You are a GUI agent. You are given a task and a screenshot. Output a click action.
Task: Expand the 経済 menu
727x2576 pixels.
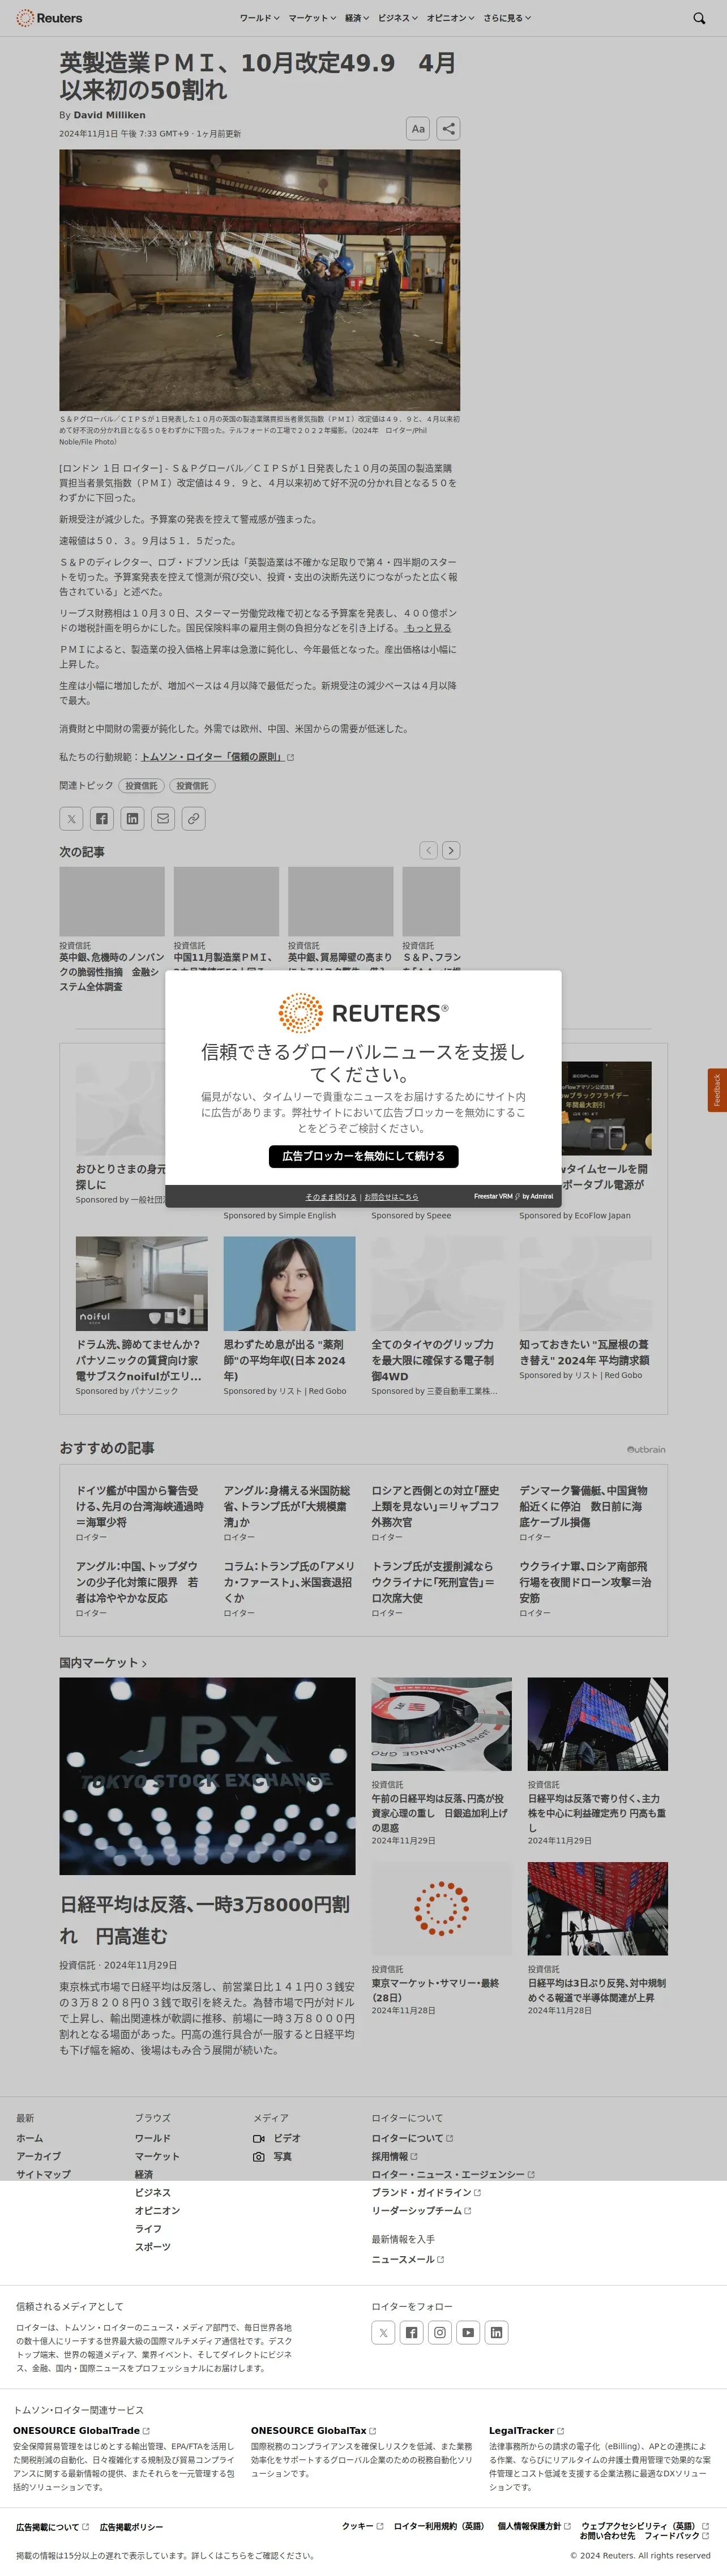coord(357,18)
